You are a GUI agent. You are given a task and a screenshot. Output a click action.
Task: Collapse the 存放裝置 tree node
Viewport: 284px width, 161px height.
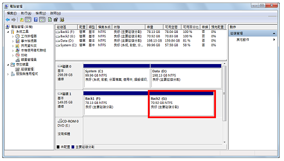[8, 64]
